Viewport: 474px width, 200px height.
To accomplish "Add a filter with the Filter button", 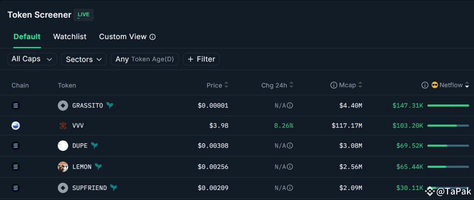I will tap(201, 59).
